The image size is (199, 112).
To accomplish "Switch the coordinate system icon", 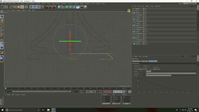I will point(42,7).
